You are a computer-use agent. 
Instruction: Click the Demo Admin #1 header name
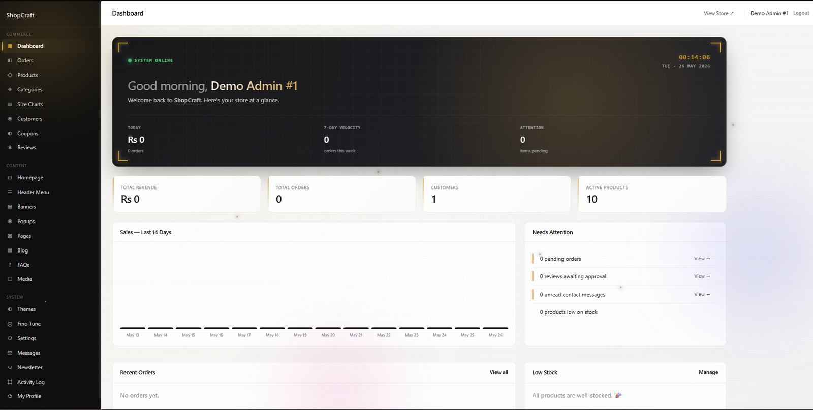point(769,13)
